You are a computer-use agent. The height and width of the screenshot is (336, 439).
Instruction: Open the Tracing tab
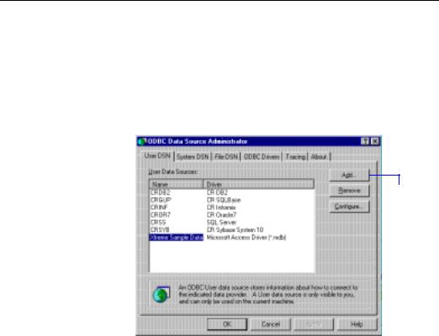295,157
